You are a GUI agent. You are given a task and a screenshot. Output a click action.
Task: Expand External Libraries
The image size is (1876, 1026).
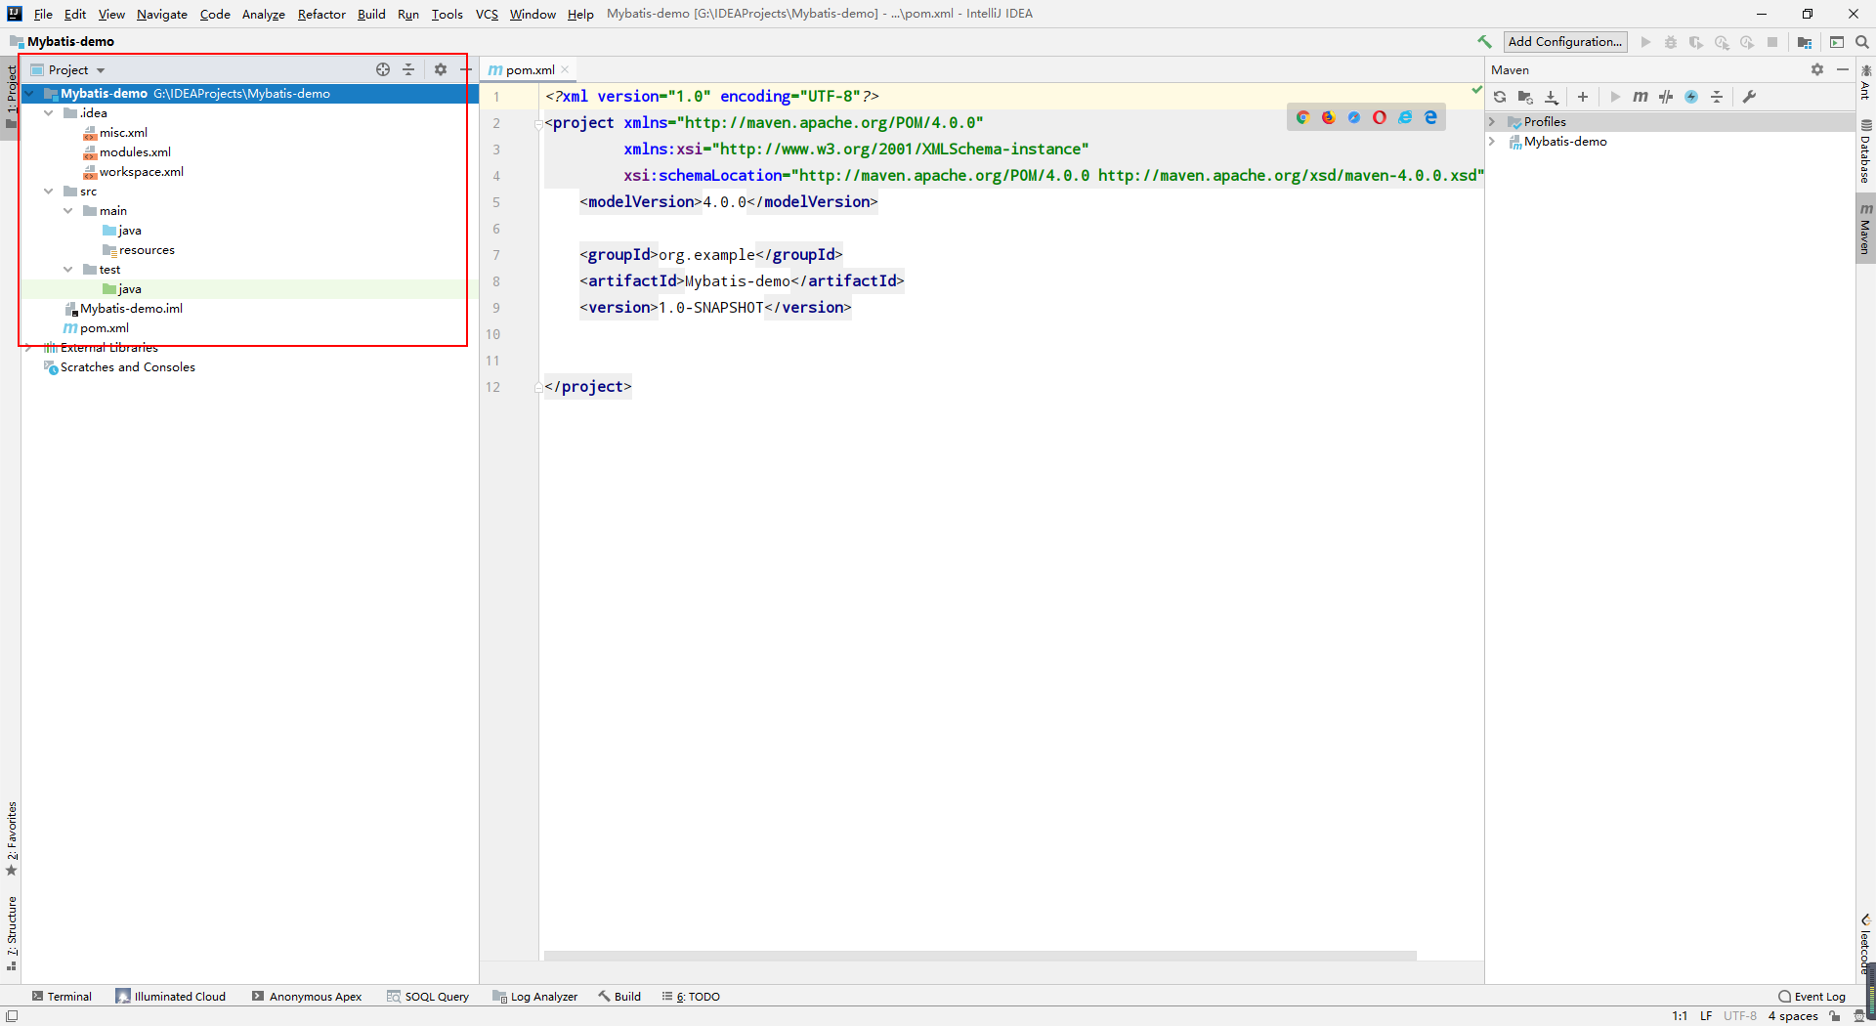point(28,348)
